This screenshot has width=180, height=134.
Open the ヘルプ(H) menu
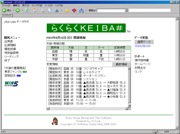(x=59, y=5)
